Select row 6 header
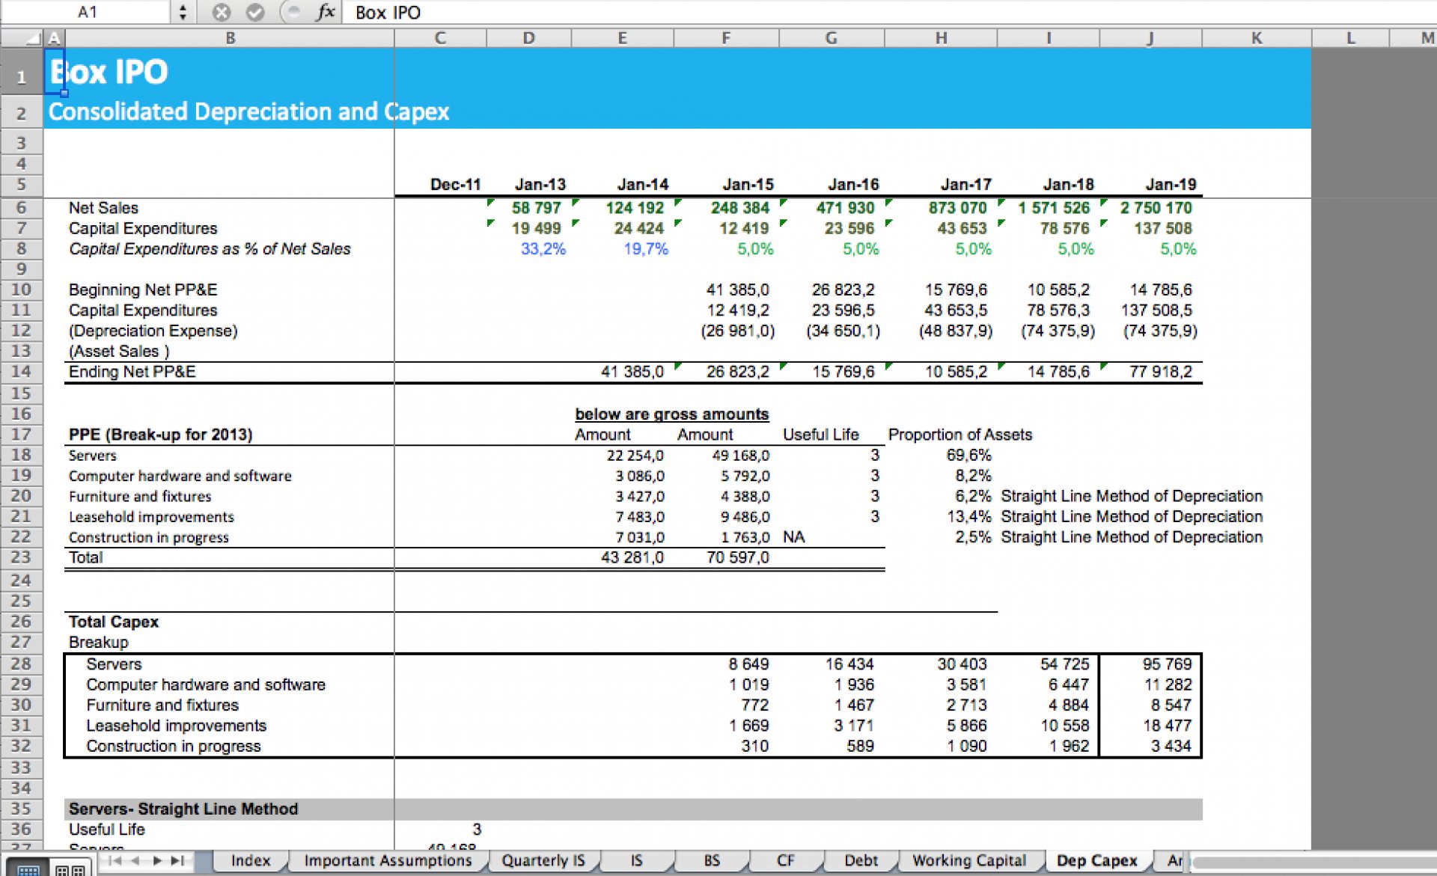 tap(21, 208)
